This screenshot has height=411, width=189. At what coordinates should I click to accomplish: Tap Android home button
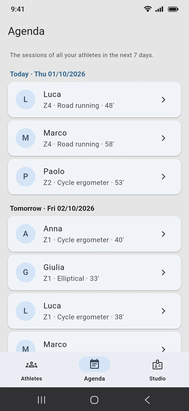tap(94, 400)
